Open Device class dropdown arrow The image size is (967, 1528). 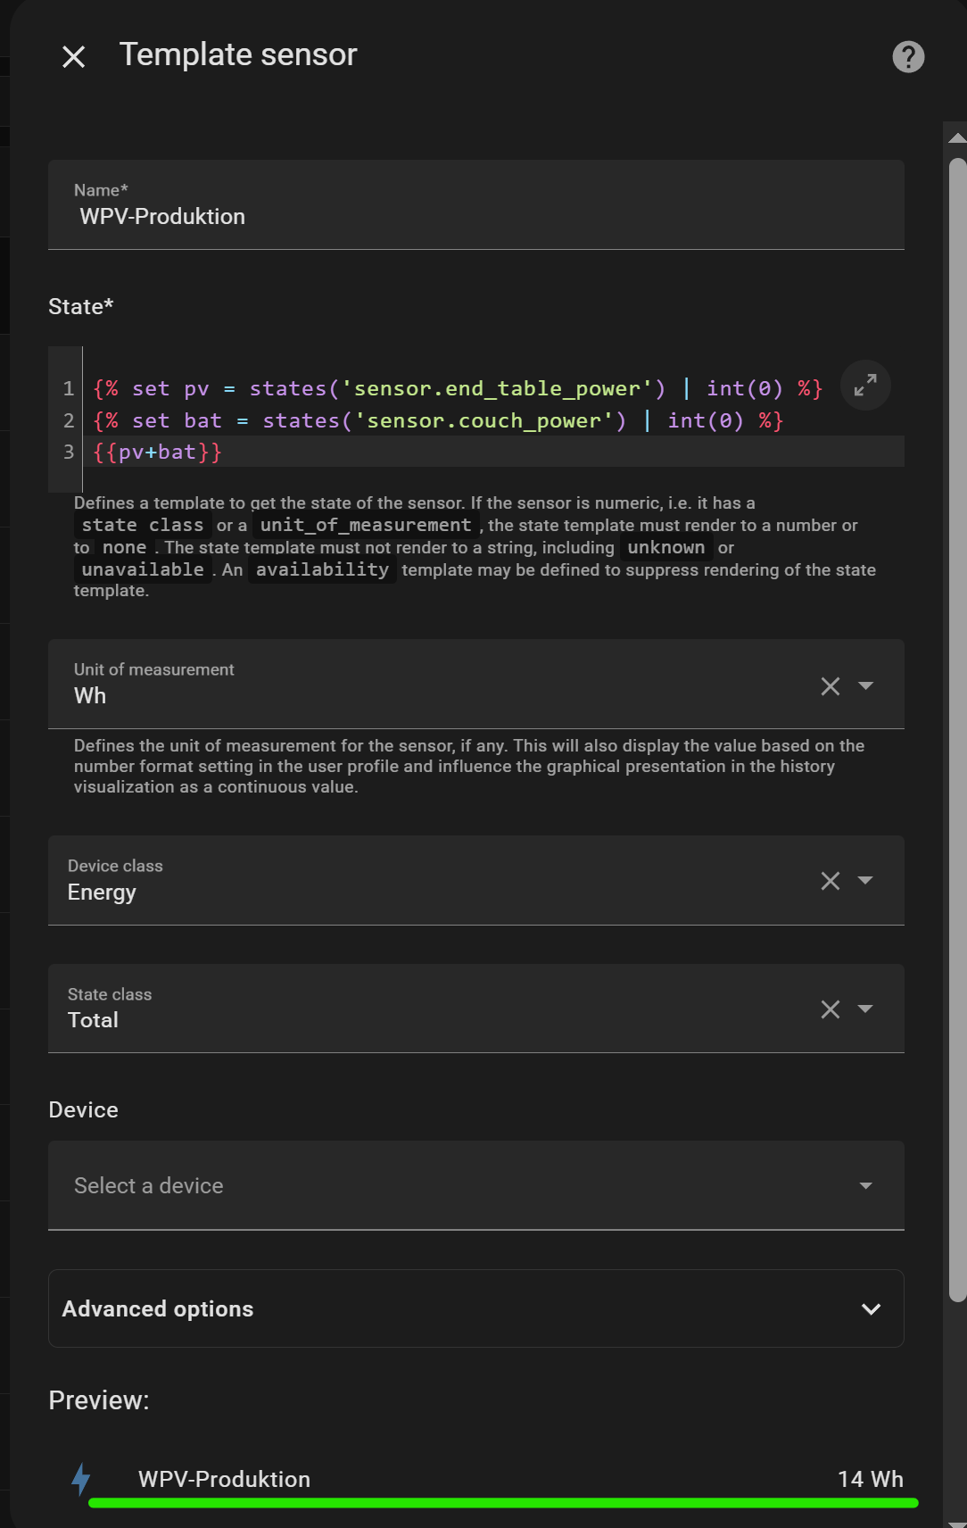[x=865, y=880]
